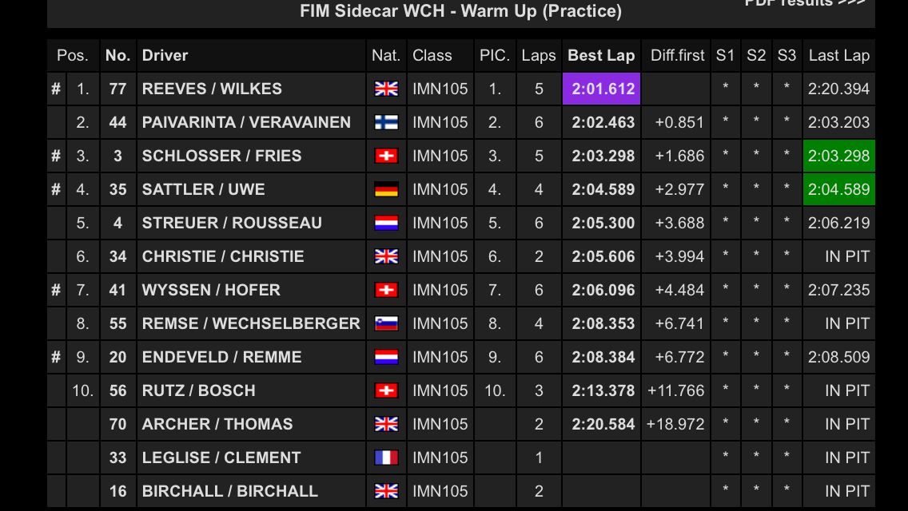This screenshot has height=511, width=908.
Task: Click the German flag for SATTLER / UWE
Action: click(386, 189)
